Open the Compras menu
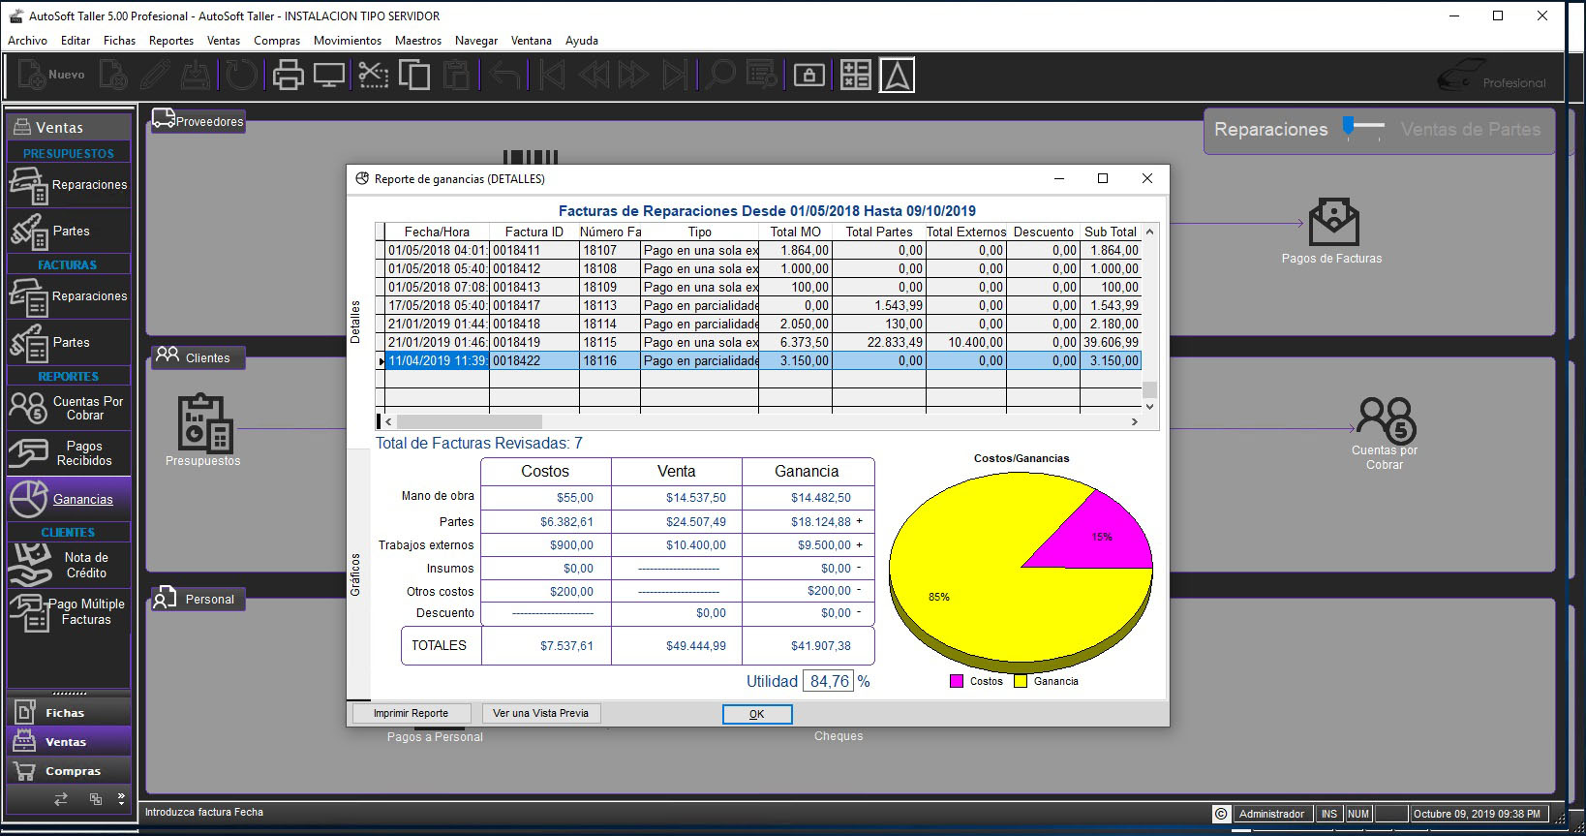The width and height of the screenshot is (1586, 836). pos(277,41)
